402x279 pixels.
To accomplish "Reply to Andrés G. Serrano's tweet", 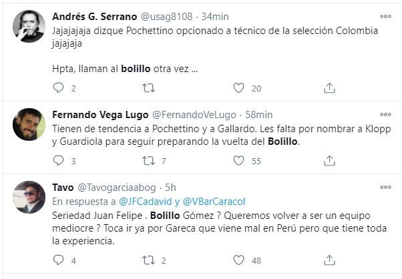I will tap(58, 87).
